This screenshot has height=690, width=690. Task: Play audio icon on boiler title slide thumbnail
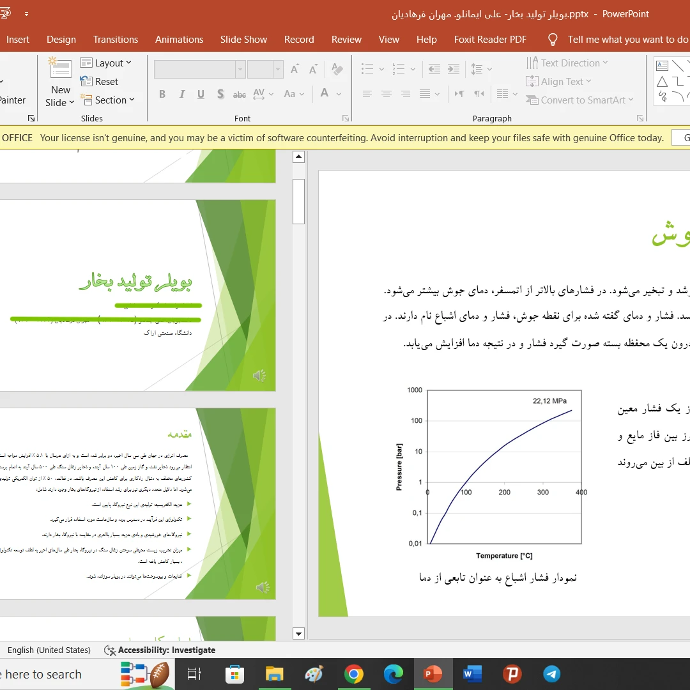tap(259, 376)
